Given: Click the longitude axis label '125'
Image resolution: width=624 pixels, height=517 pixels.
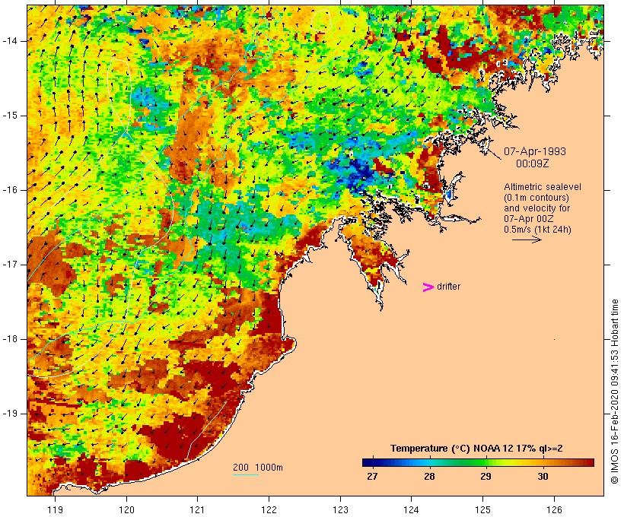Looking at the screenshot, I should coord(482,509).
